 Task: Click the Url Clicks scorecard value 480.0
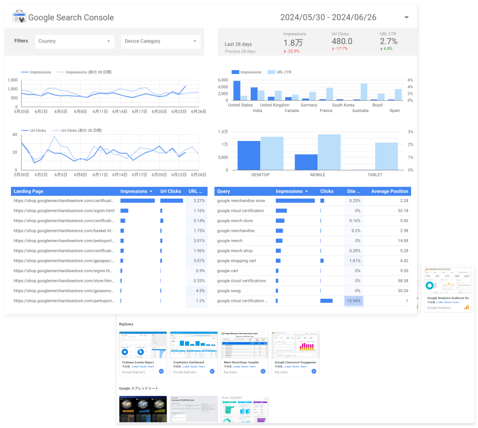click(x=342, y=42)
